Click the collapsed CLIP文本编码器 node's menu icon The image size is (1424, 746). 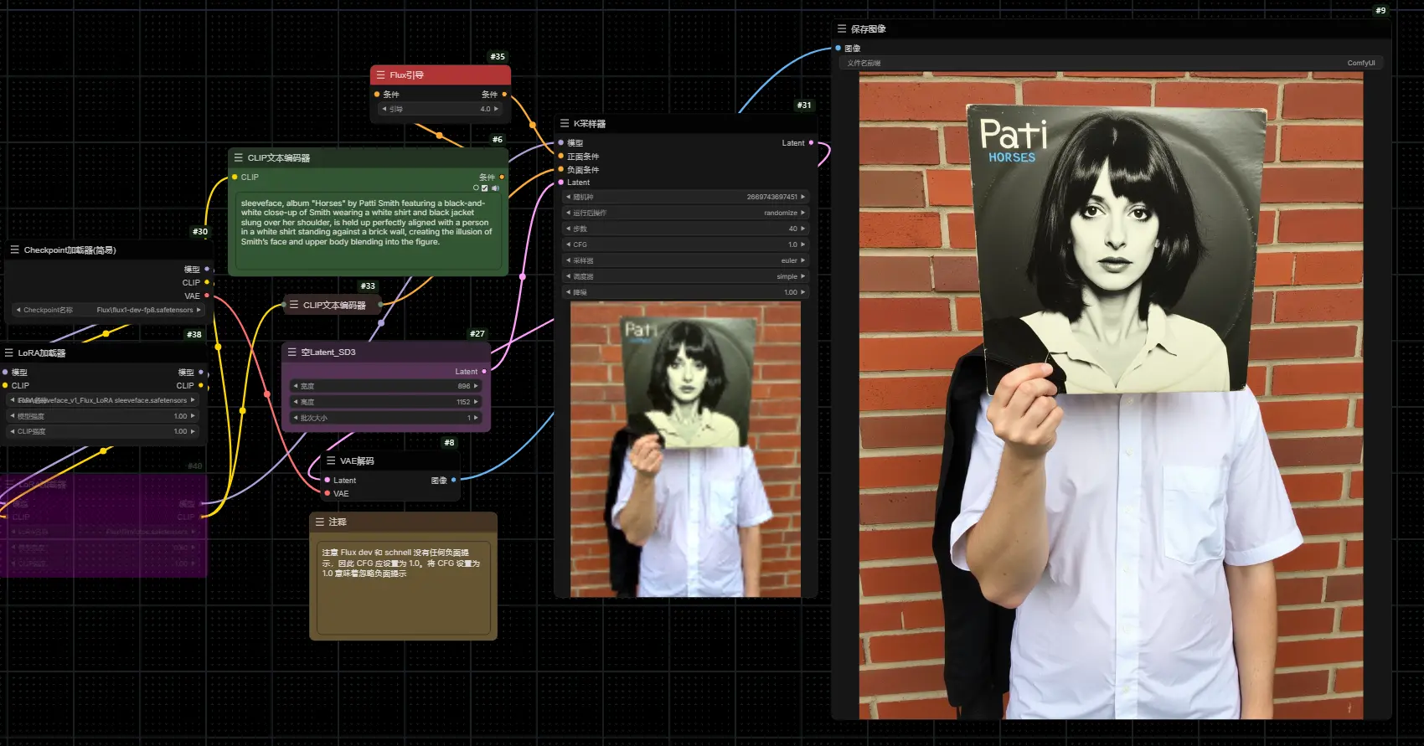pos(294,305)
